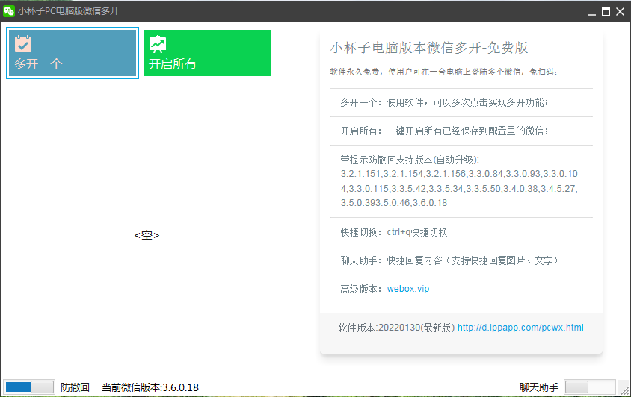Image resolution: width=631 pixels, height=397 pixels.
Task: Click the WeChat logo in title bar
Action: click(x=9, y=10)
